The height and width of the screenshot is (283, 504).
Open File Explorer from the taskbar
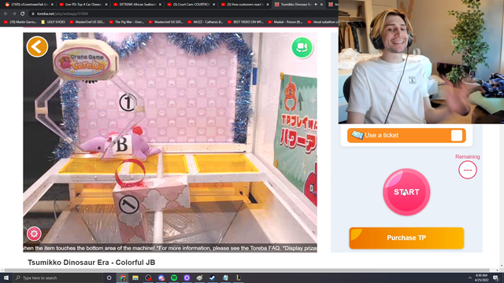tap(135, 277)
